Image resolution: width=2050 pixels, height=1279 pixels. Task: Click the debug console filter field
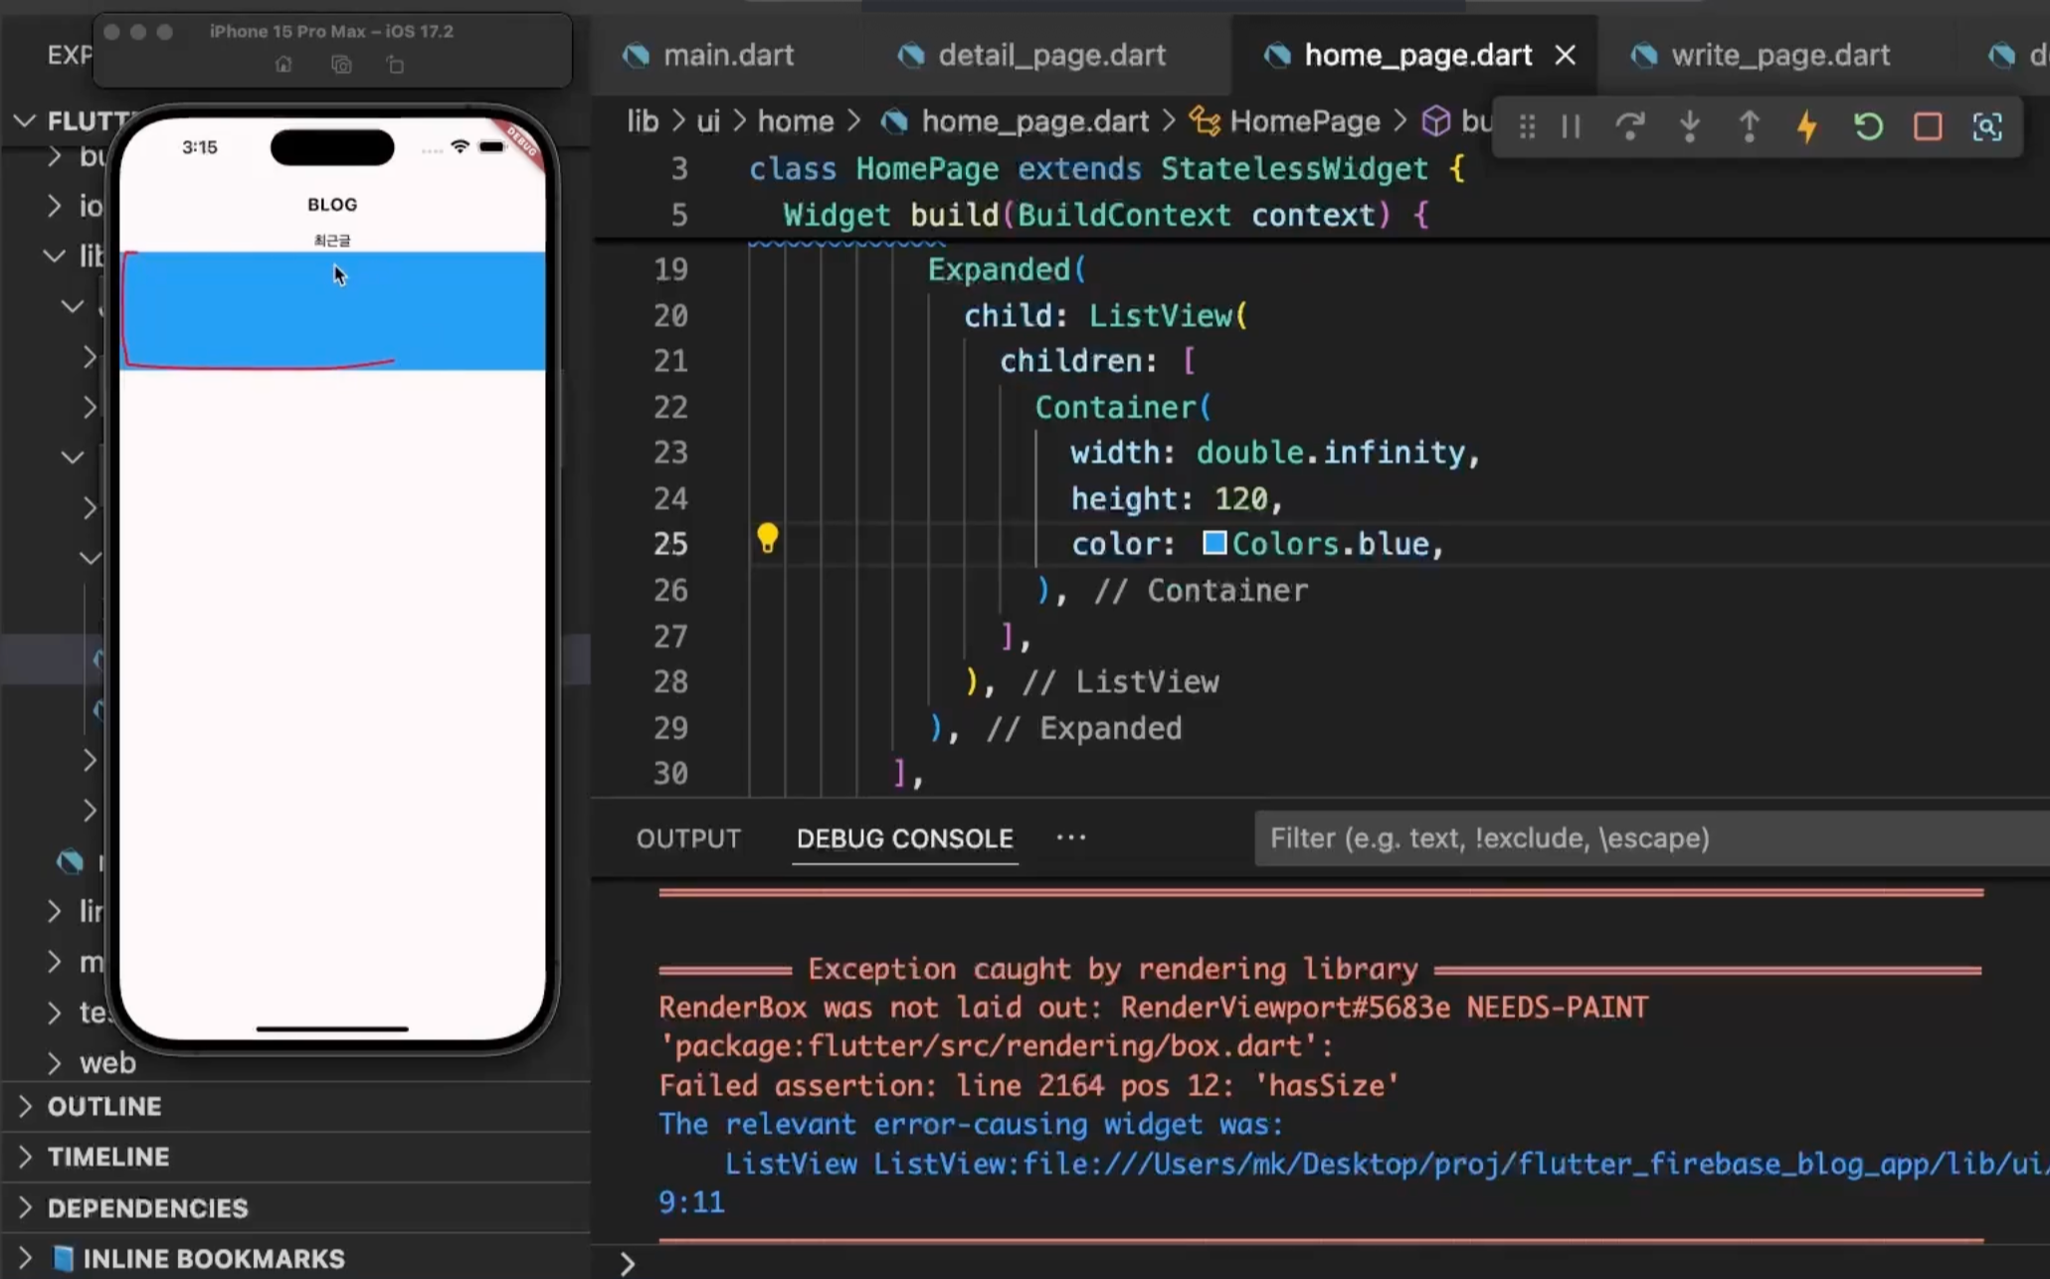(1651, 838)
